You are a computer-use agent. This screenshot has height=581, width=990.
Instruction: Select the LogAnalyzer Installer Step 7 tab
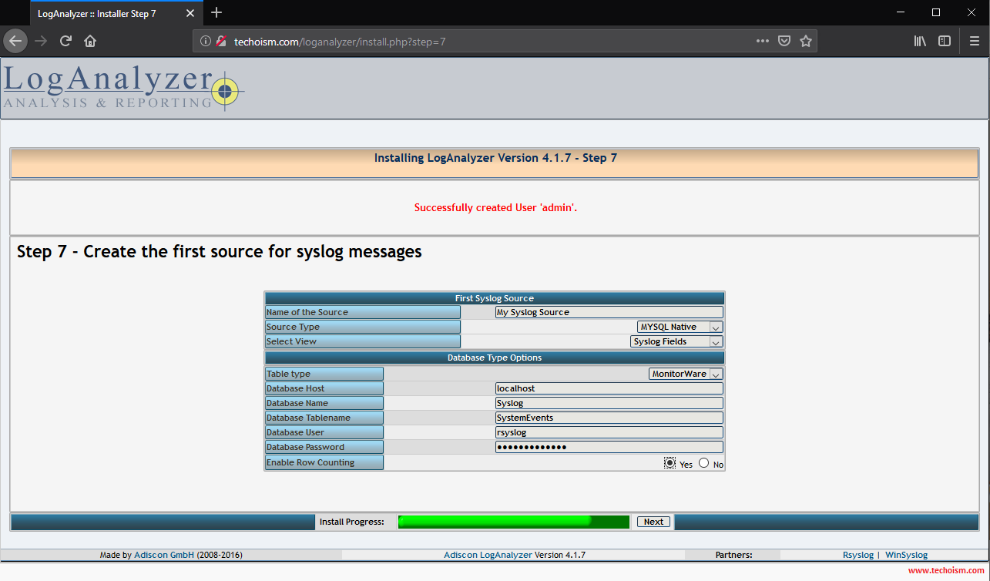pyautogui.click(x=117, y=13)
